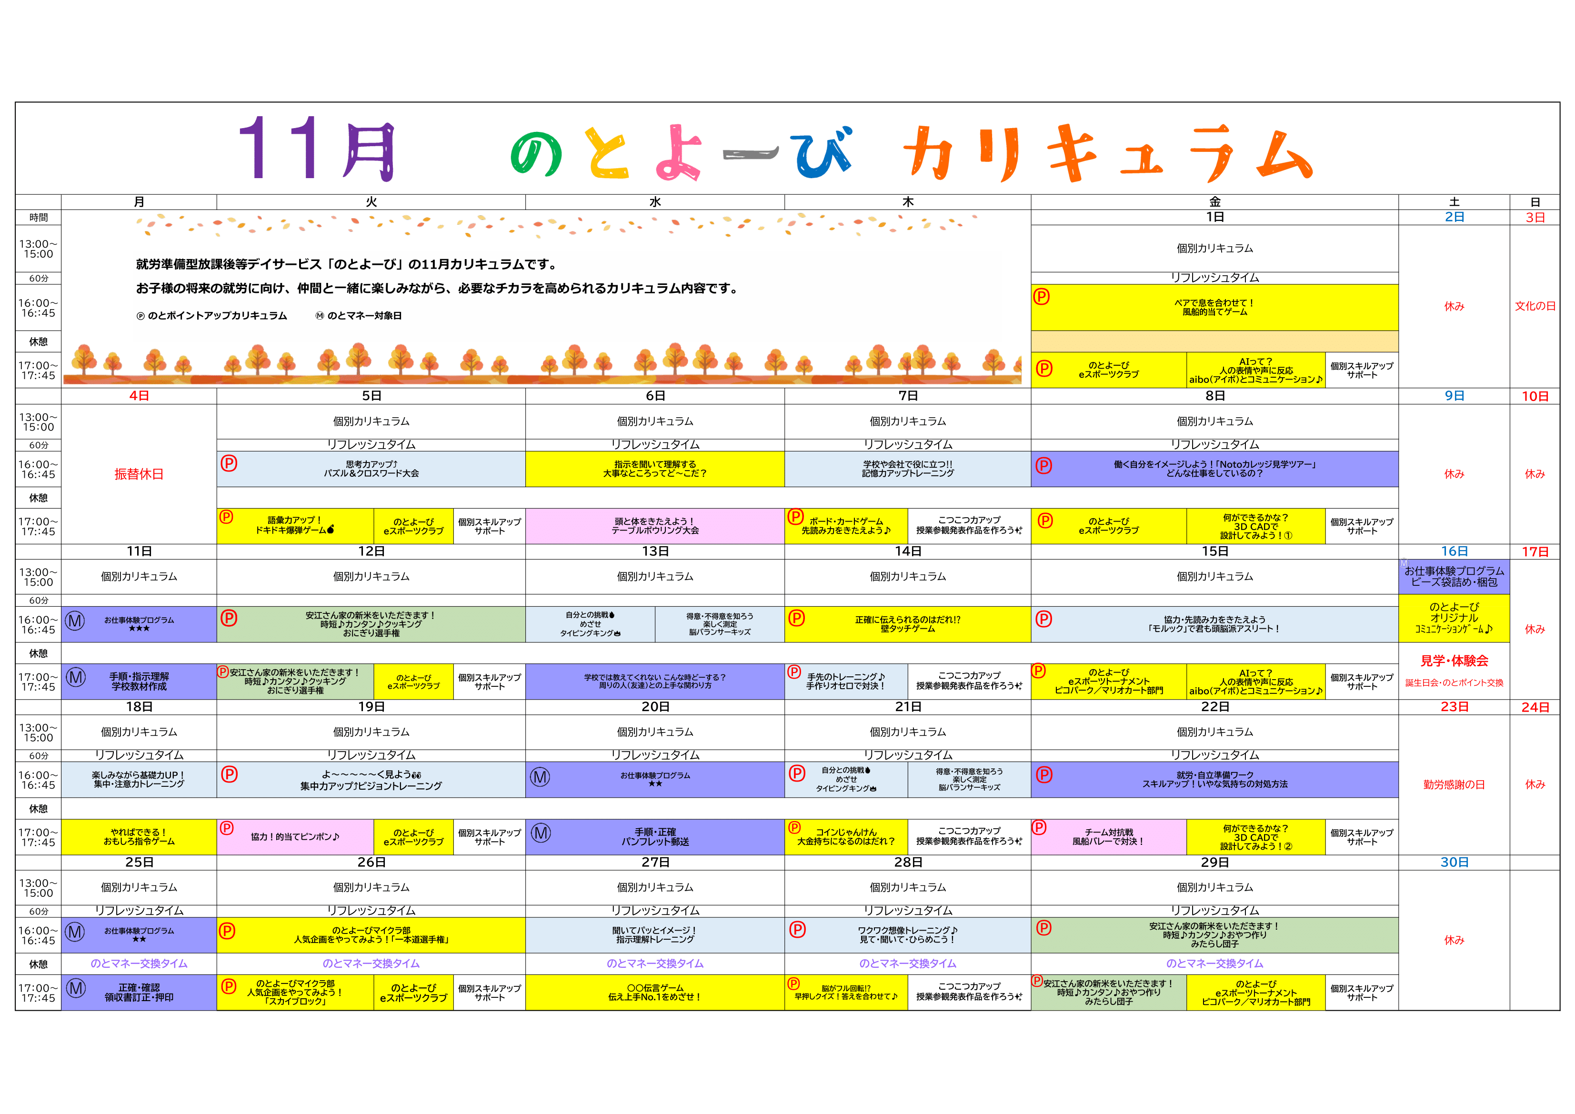The image size is (1575, 1114).
Task: Select the 文化の日 cell
Action: pyautogui.click(x=1535, y=307)
